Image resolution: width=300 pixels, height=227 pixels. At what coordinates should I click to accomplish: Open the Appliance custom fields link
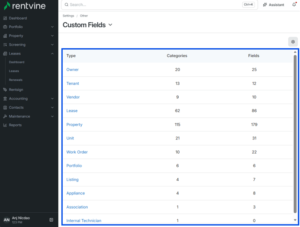tap(76, 193)
